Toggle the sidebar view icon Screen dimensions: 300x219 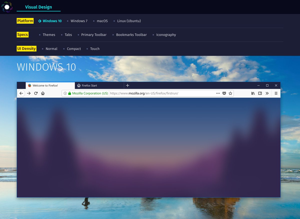260,93
